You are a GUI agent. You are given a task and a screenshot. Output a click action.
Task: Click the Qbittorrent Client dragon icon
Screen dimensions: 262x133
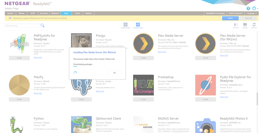point(81,124)
